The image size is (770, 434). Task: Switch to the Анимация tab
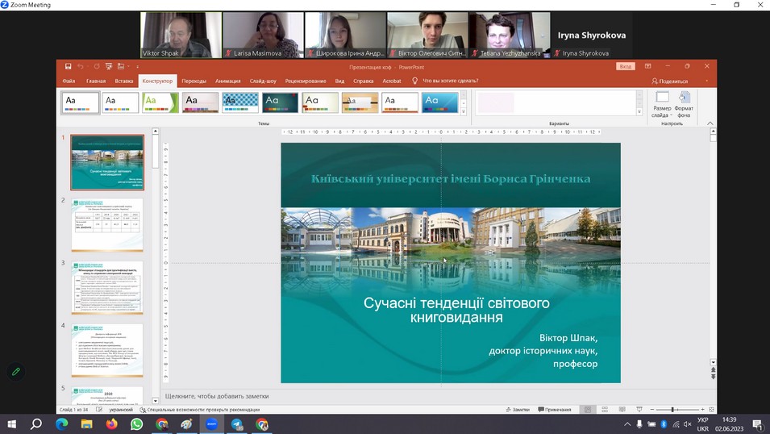[227, 81]
